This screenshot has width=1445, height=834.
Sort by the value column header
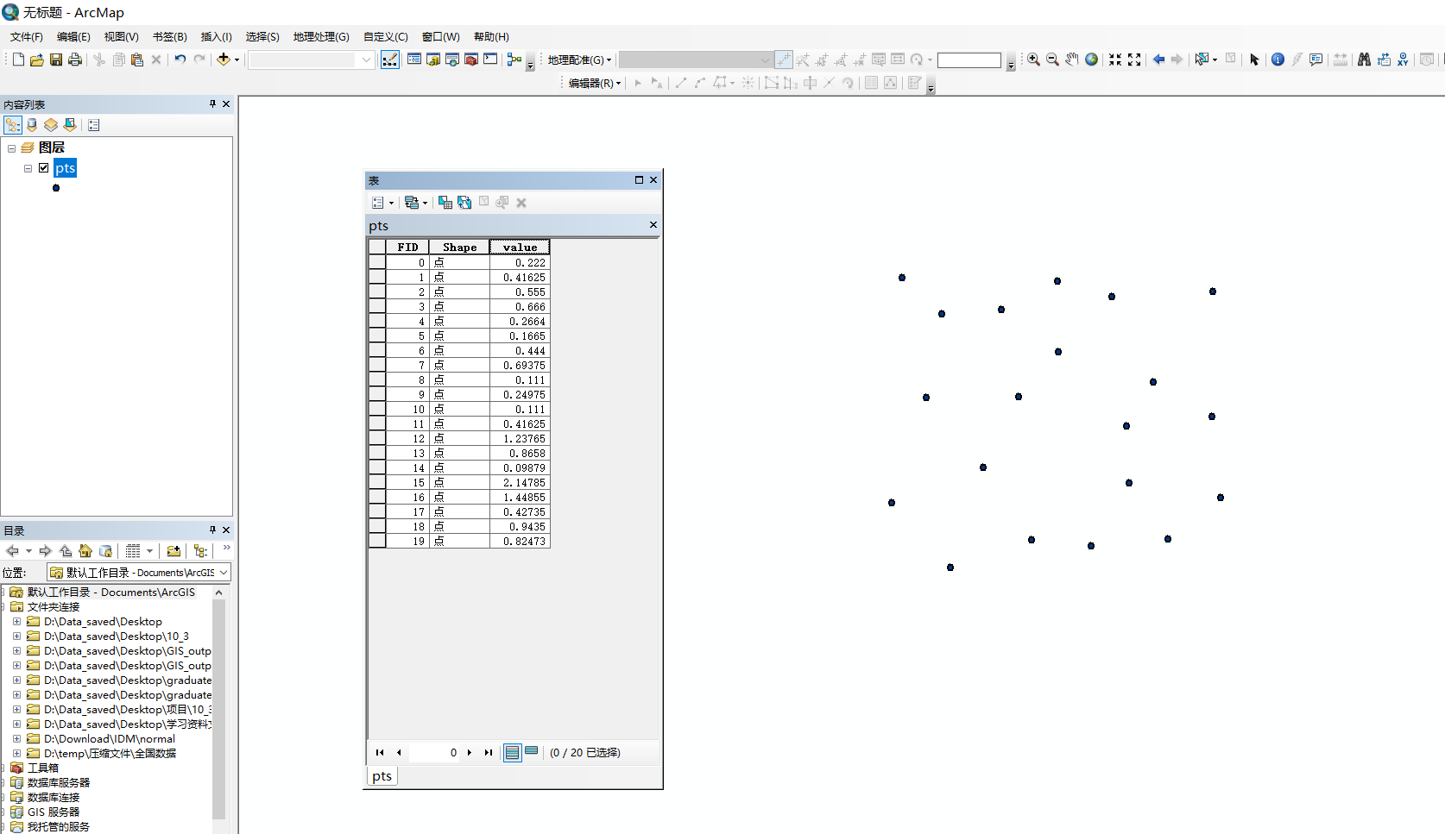click(520, 247)
